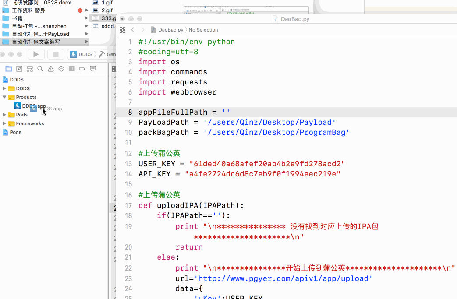Click line 8 appFileFullPath assignment
Image resolution: width=457 pixels, height=299 pixels.
[184, 112]
